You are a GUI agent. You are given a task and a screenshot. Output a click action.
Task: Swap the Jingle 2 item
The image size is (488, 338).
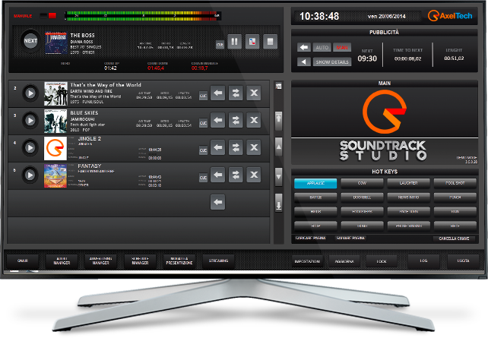pyautogui.click(x=236, y=147)
